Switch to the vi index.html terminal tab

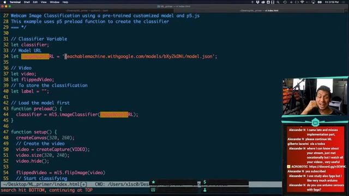[x=259, y=10]
